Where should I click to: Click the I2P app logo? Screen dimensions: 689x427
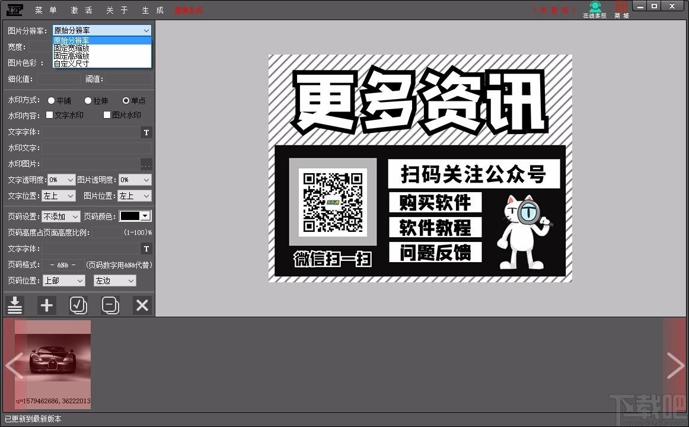click(x=15, y=9)
